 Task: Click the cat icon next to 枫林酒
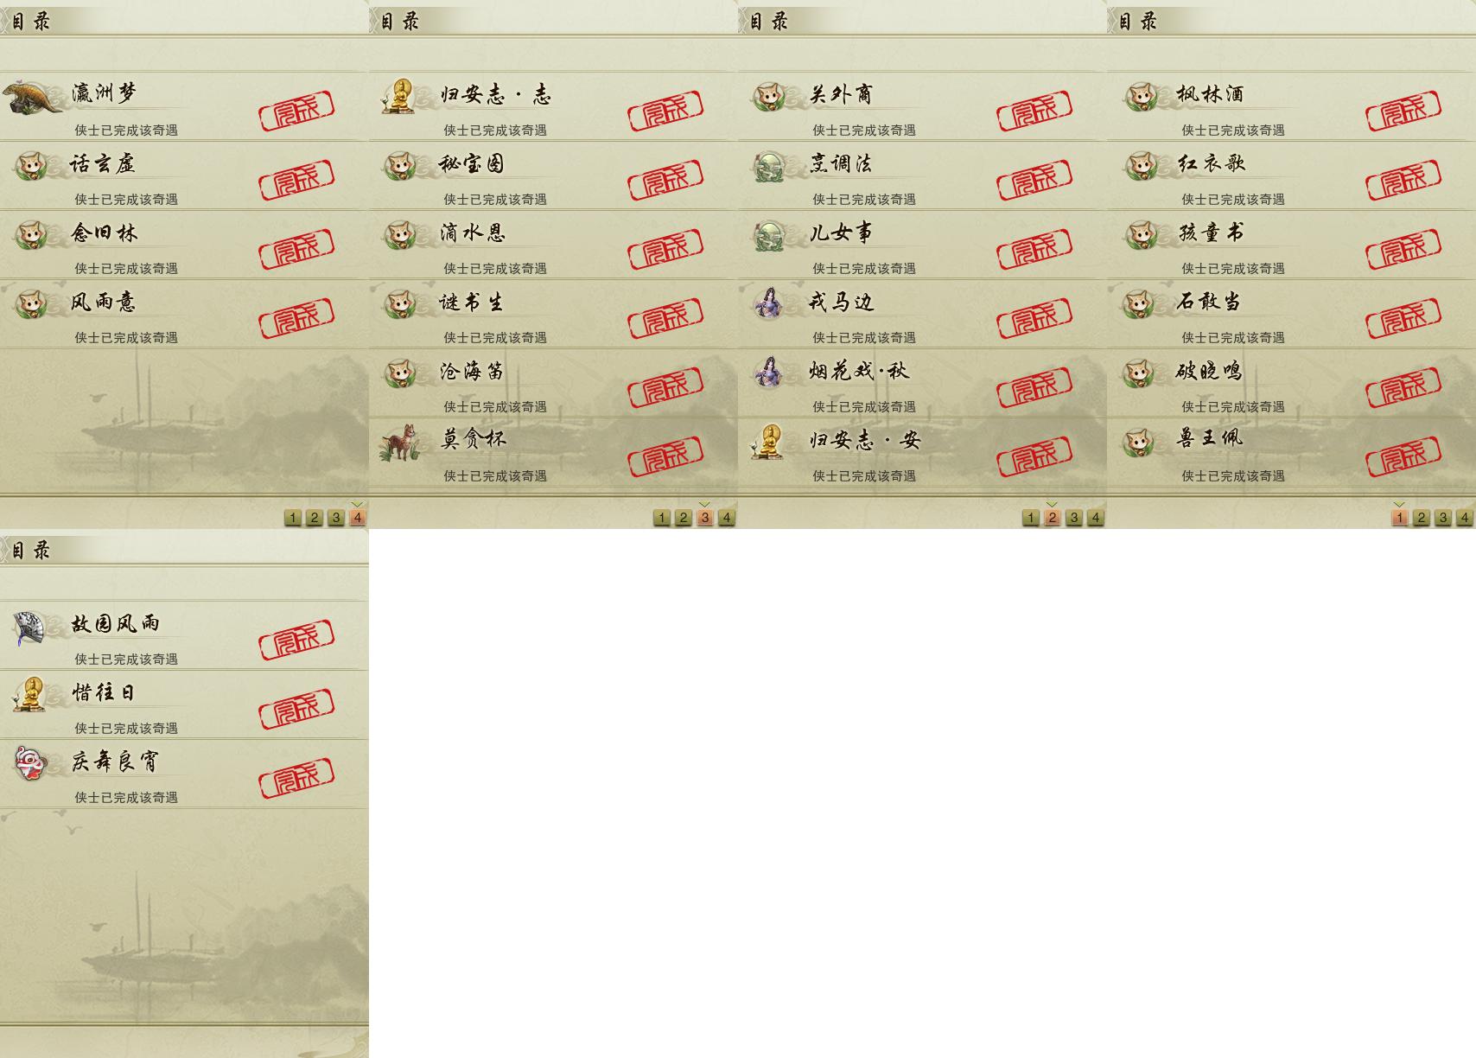click(1139, 96)
